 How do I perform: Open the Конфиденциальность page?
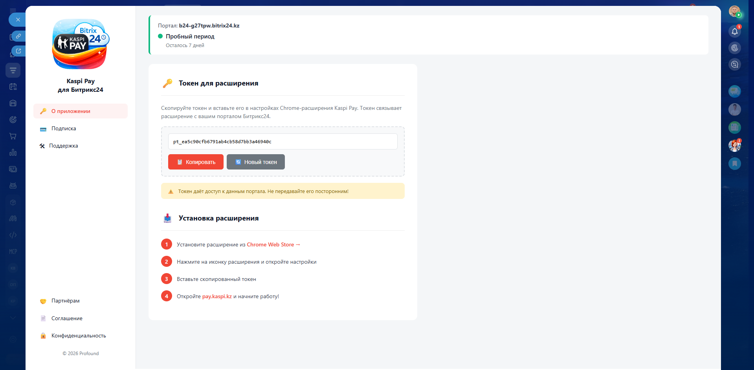(81, 335)
